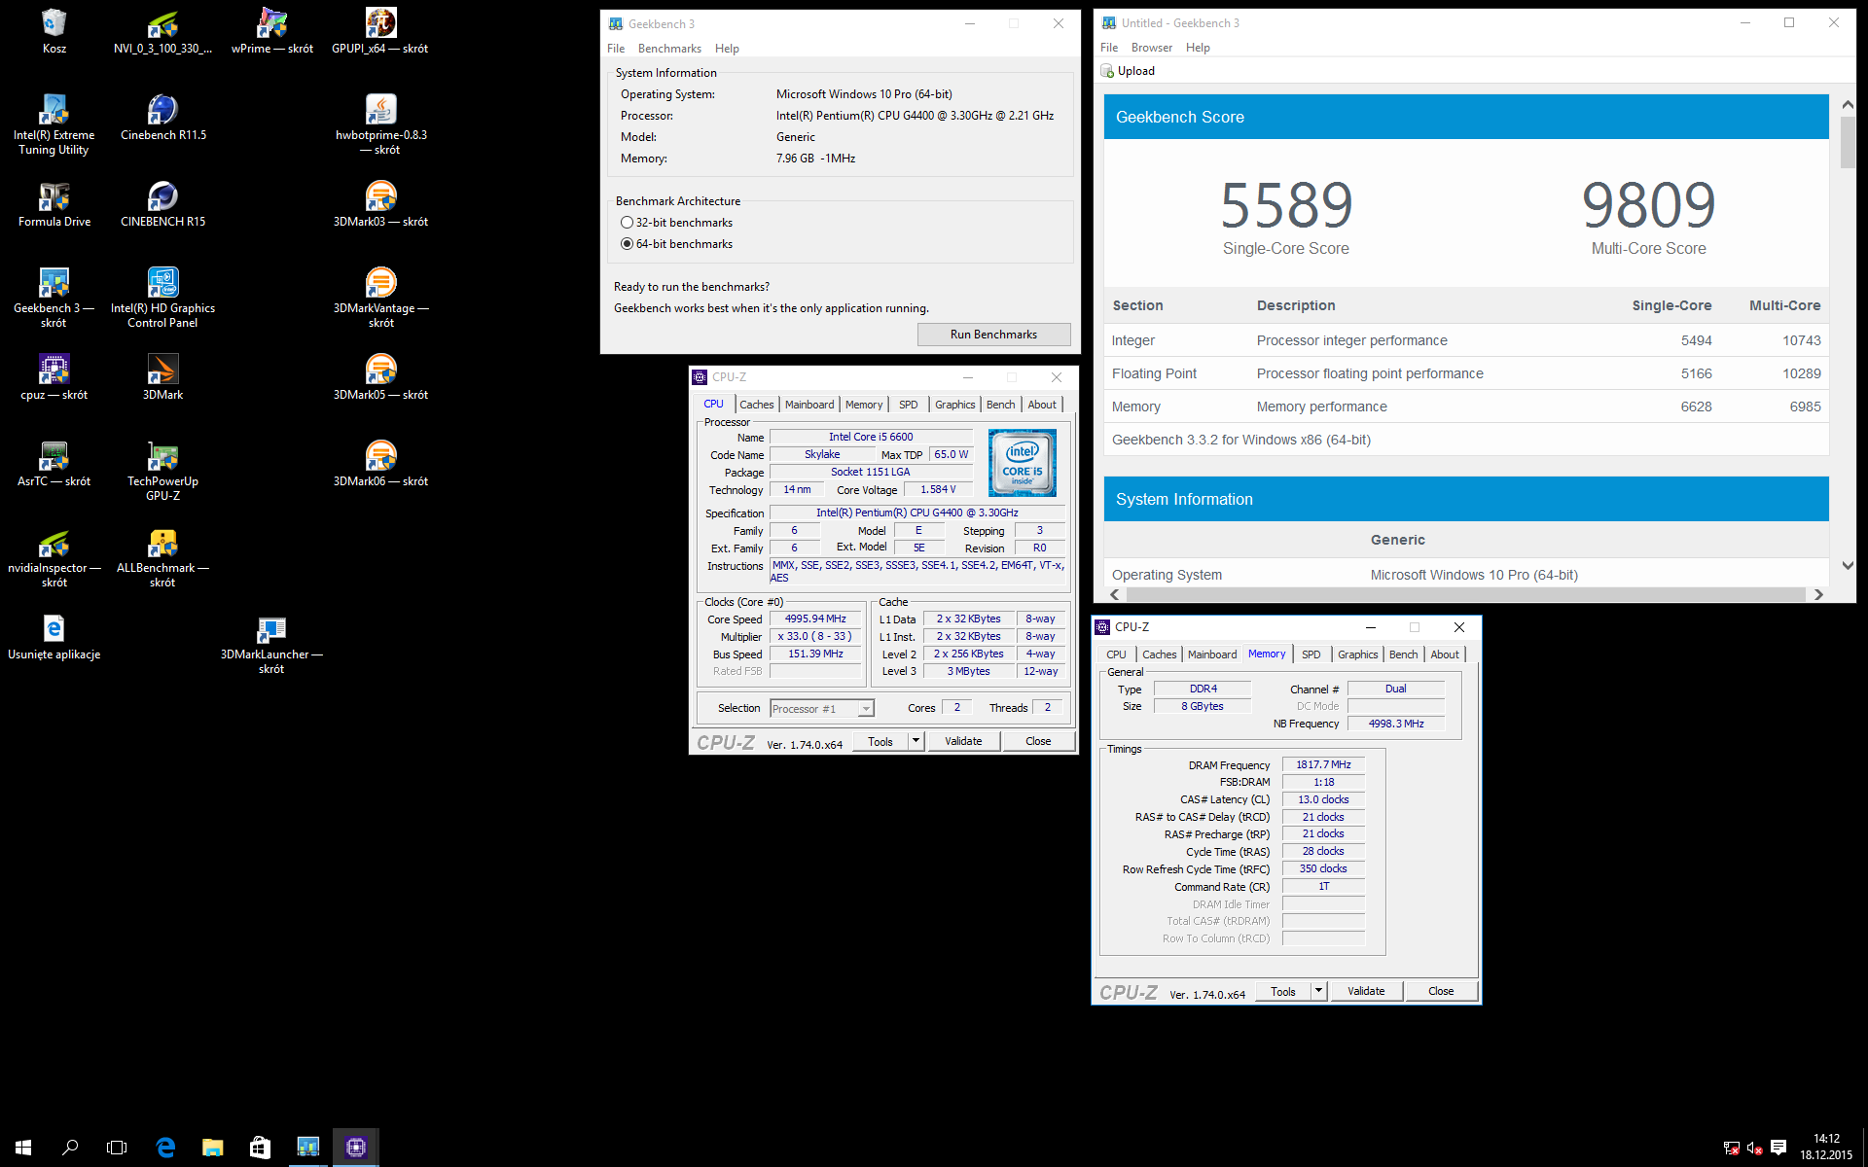The width and height of the screenshot is (1868, 1167).
Task: Click Validate in CPU-Z Memory window
Action: click(x=1366, y=991)
